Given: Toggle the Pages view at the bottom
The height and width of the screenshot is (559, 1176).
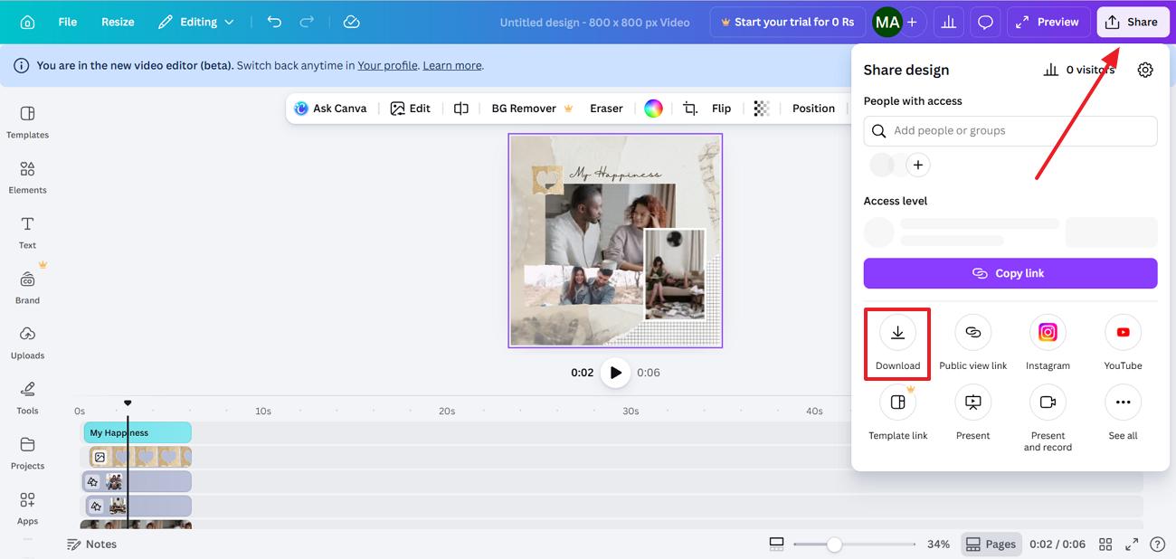Looking at the screenshot, I should coord(991,544).
